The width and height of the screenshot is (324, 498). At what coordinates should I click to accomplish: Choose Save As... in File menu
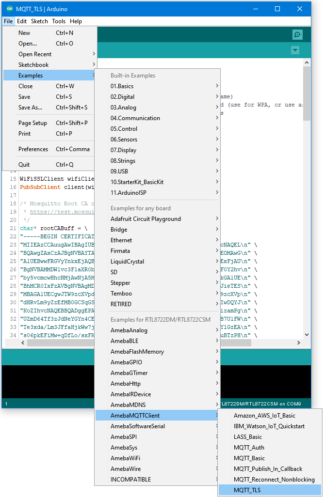[x=49, y=108]
